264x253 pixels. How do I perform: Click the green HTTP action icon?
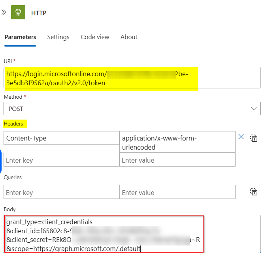[x=18, y=12]
